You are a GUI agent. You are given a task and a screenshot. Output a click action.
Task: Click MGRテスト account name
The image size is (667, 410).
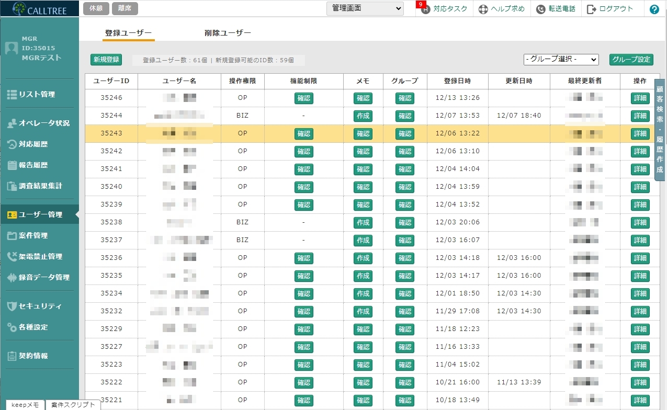(41, 58)
